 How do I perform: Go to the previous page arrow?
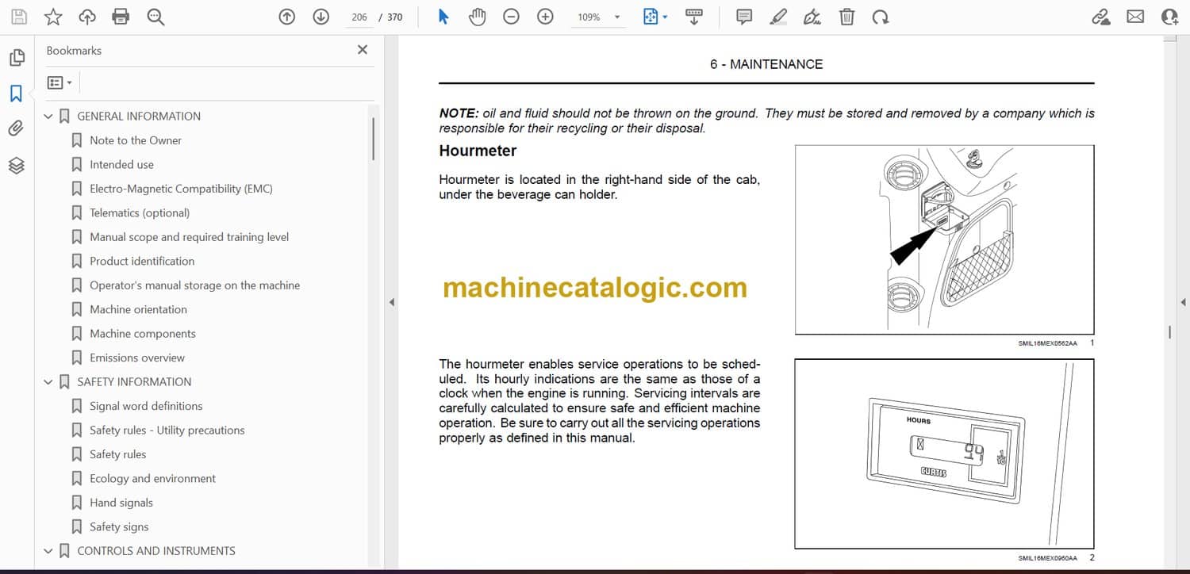point(287,17)
